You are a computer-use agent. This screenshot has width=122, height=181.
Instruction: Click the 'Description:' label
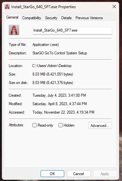click(x=18, y=53)
